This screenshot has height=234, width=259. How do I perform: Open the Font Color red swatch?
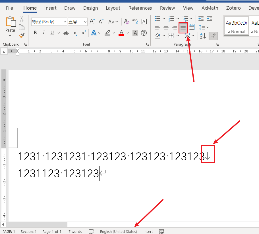(121, 33)
